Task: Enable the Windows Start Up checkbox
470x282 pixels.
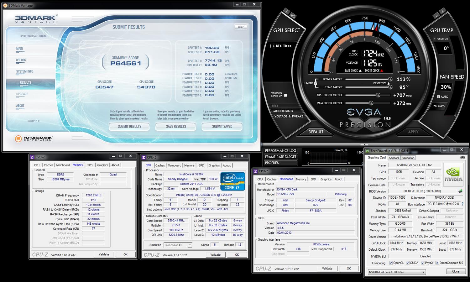Action: 285,95
